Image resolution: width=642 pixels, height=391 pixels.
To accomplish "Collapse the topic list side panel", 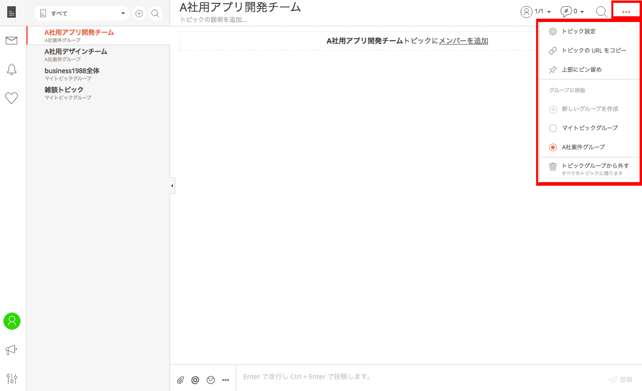I will [x=172, y=186].
